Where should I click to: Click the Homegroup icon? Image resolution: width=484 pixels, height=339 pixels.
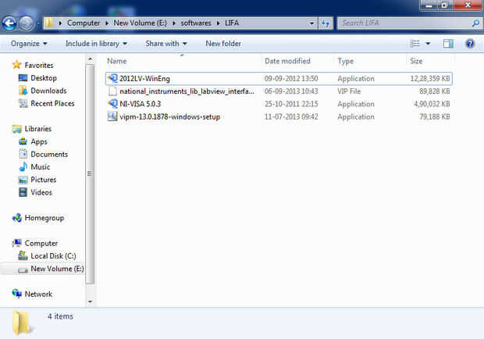pyautogui.click(x=16, y=218)
